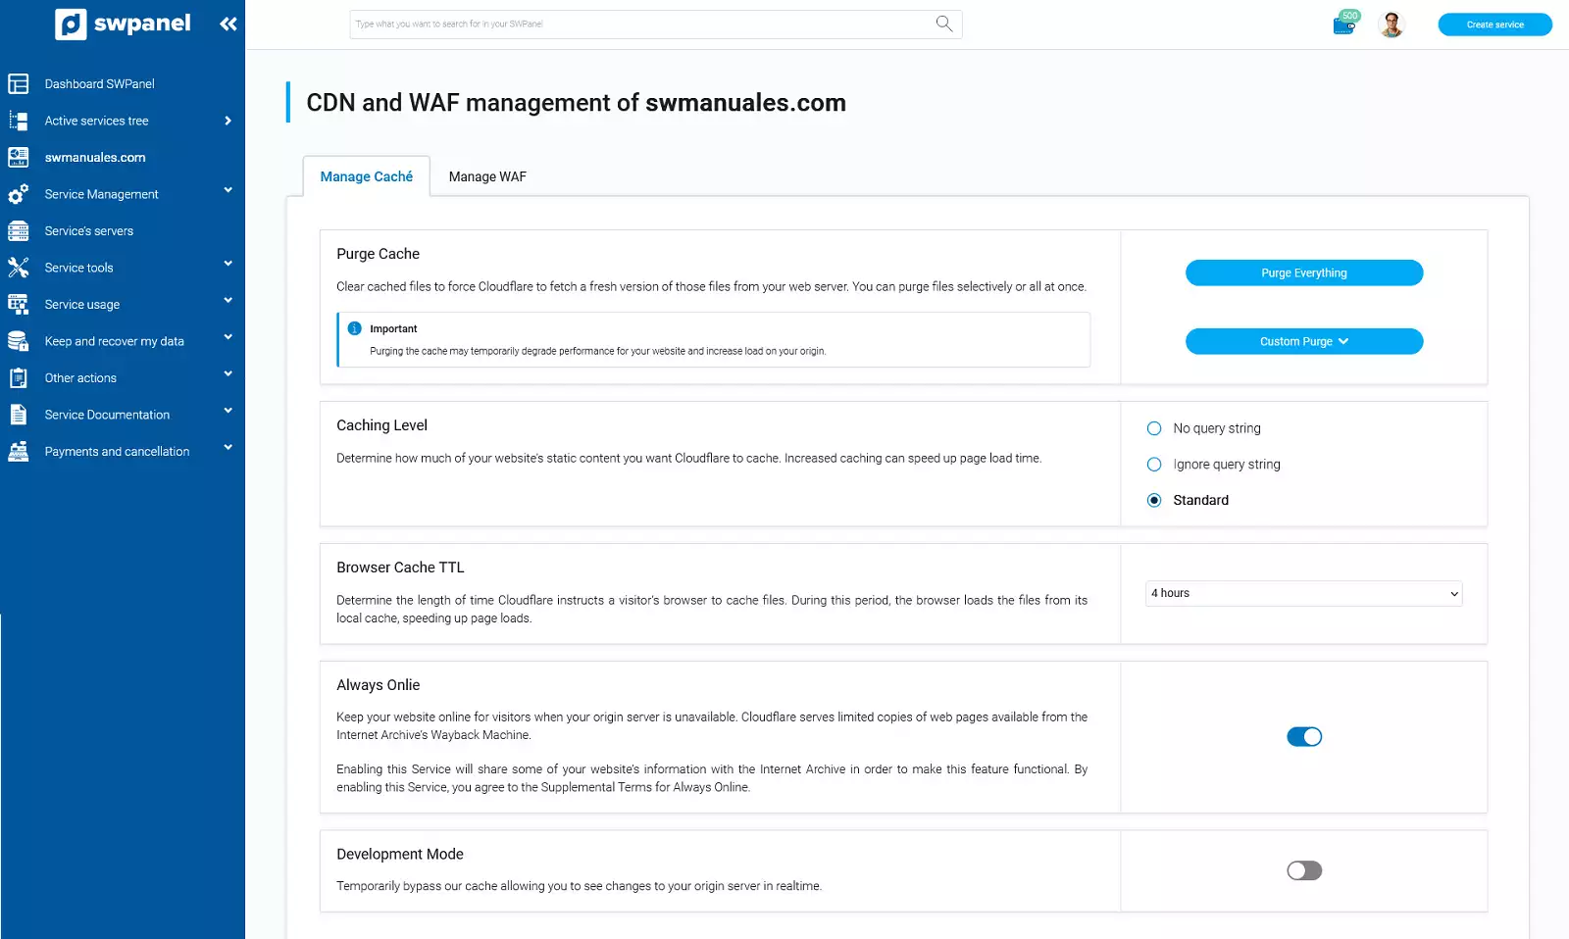Enable the Development Mode toggle
1569x939 pixels.
(1303, 870)
